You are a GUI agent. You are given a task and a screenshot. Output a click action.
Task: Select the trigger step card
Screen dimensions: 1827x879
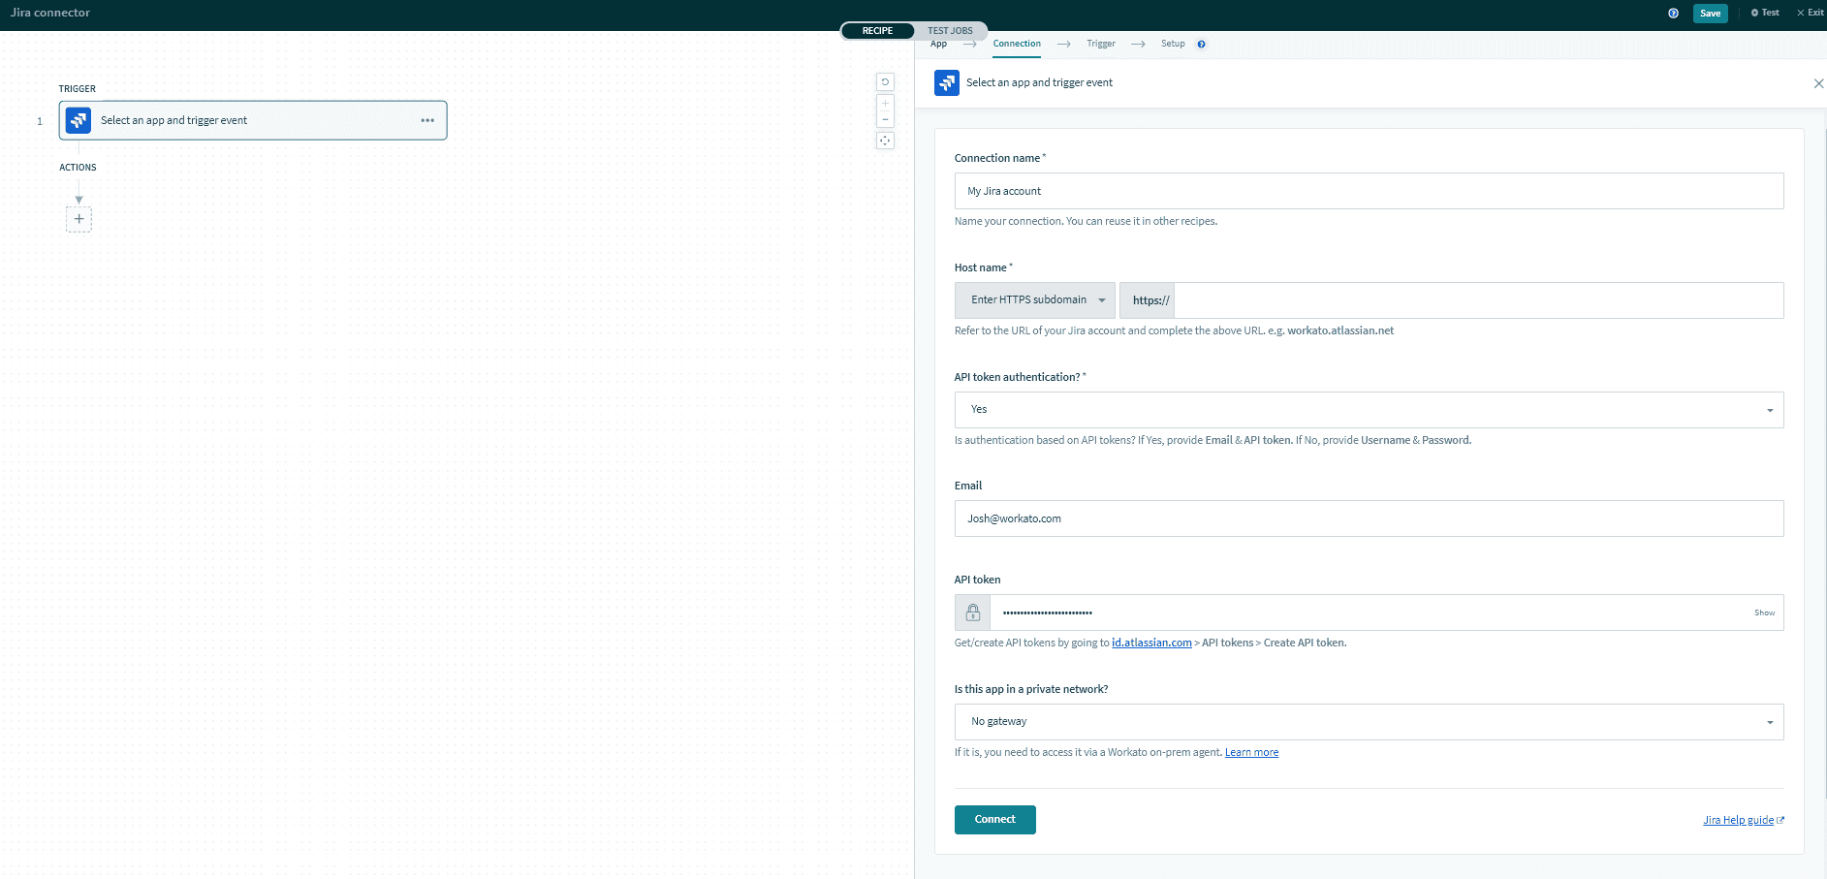click(x=253, y=120)
